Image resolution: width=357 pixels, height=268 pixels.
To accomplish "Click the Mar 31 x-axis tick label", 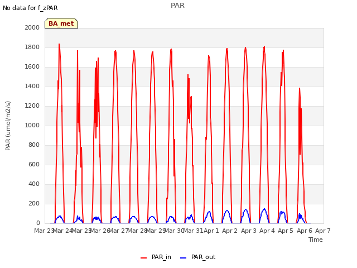I will click(193, 231).
